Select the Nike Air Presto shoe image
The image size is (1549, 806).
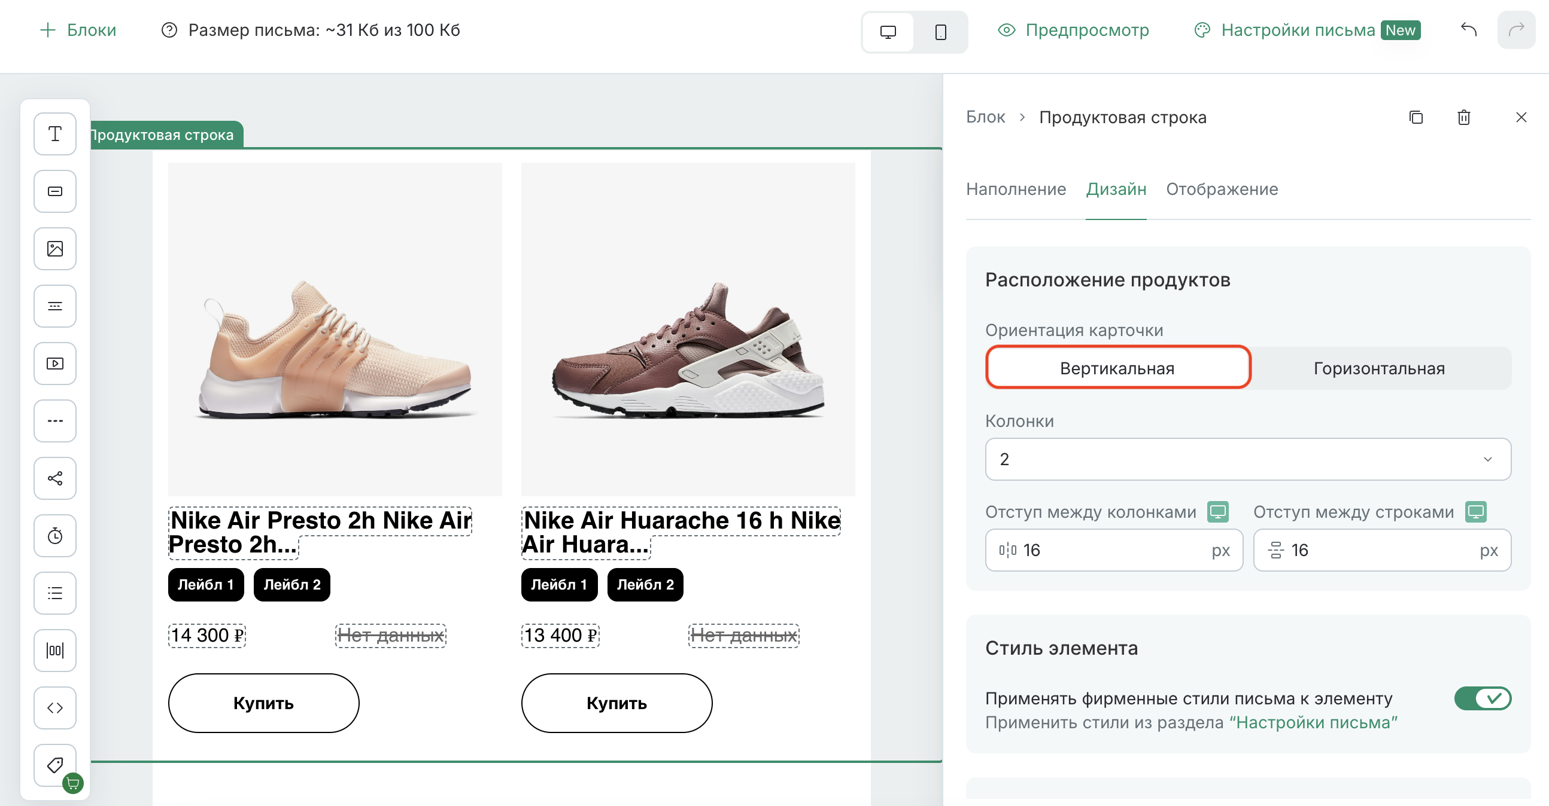335,329
